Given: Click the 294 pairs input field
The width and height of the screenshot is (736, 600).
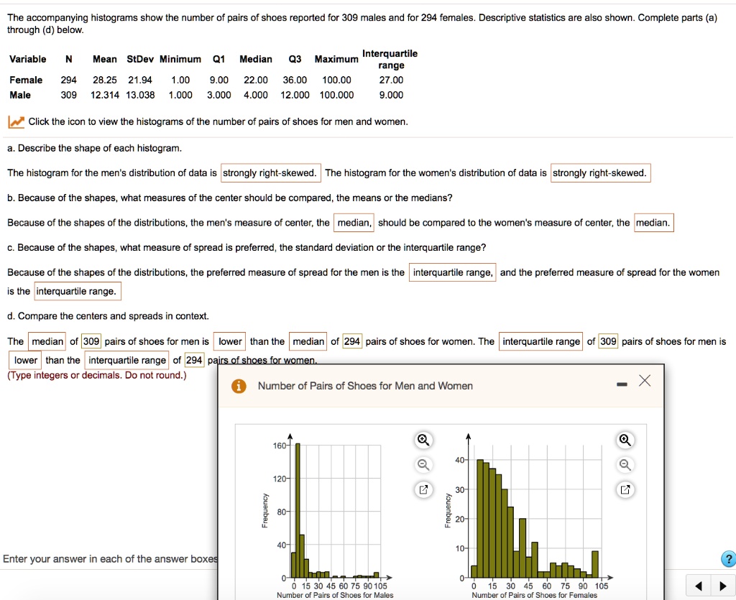Looking at the screenshot, I should click(x=351, y=341).
